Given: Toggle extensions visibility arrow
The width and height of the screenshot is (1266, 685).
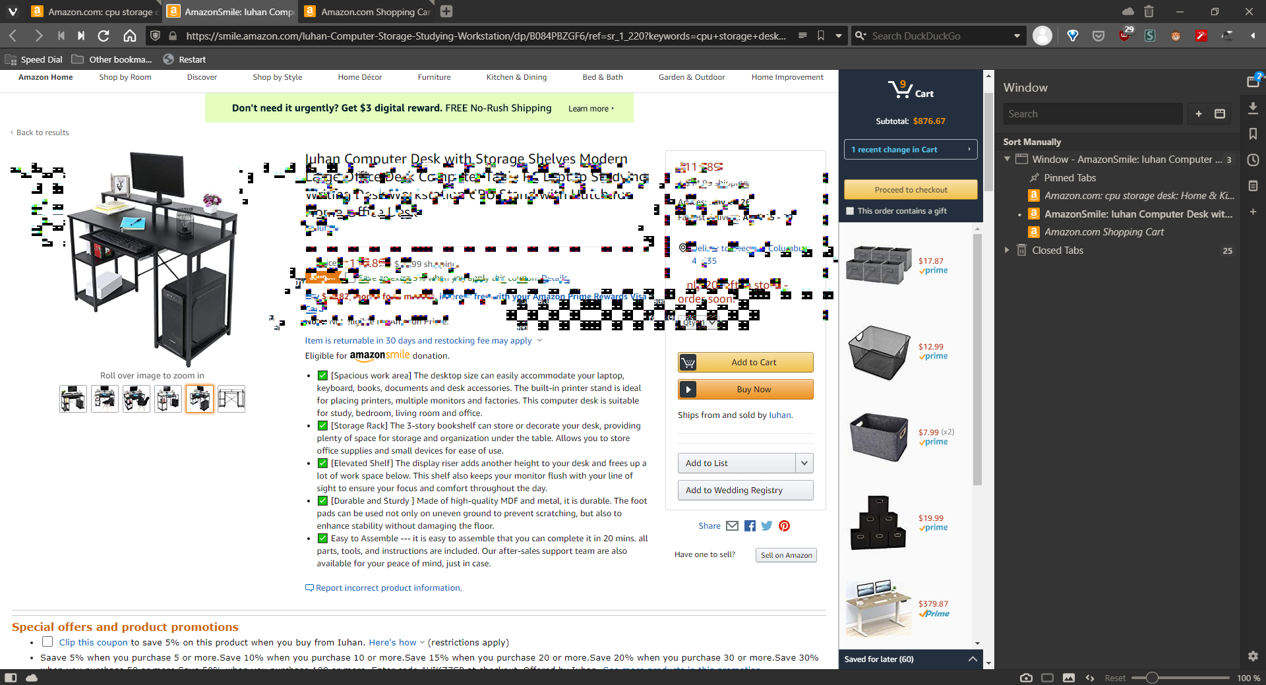Looking at the screenshot, I should point(1252,36).
